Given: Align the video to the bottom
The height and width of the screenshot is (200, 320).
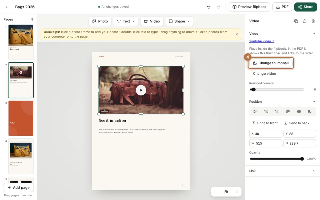Looking at the screenshot, I should pos(310,111).
